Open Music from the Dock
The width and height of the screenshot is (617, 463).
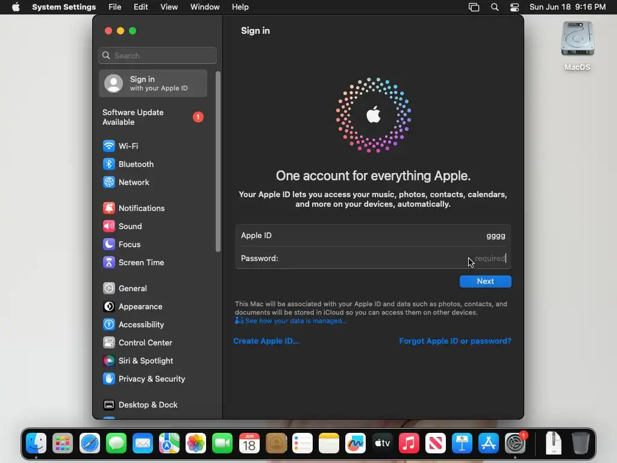(x=409, y=443)
